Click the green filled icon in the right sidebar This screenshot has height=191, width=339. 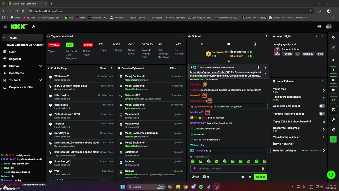click(333, 139)
